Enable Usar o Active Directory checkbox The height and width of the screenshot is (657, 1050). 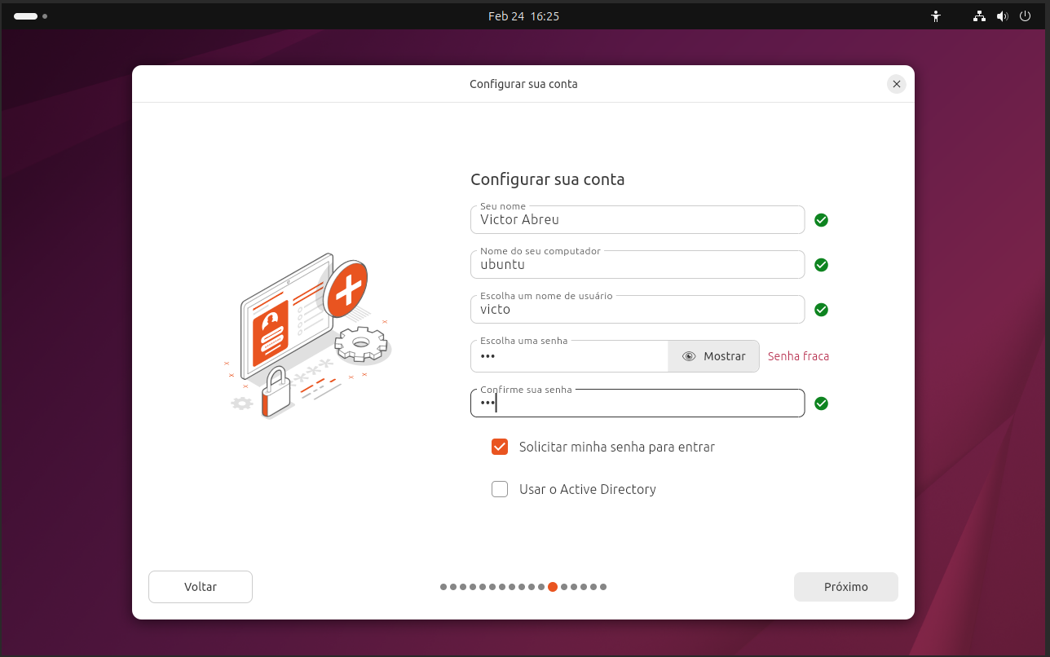[500, 489]
